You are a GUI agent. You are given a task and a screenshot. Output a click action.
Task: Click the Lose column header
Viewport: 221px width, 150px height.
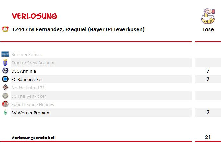pyautogui.click(x=208, y=29)
